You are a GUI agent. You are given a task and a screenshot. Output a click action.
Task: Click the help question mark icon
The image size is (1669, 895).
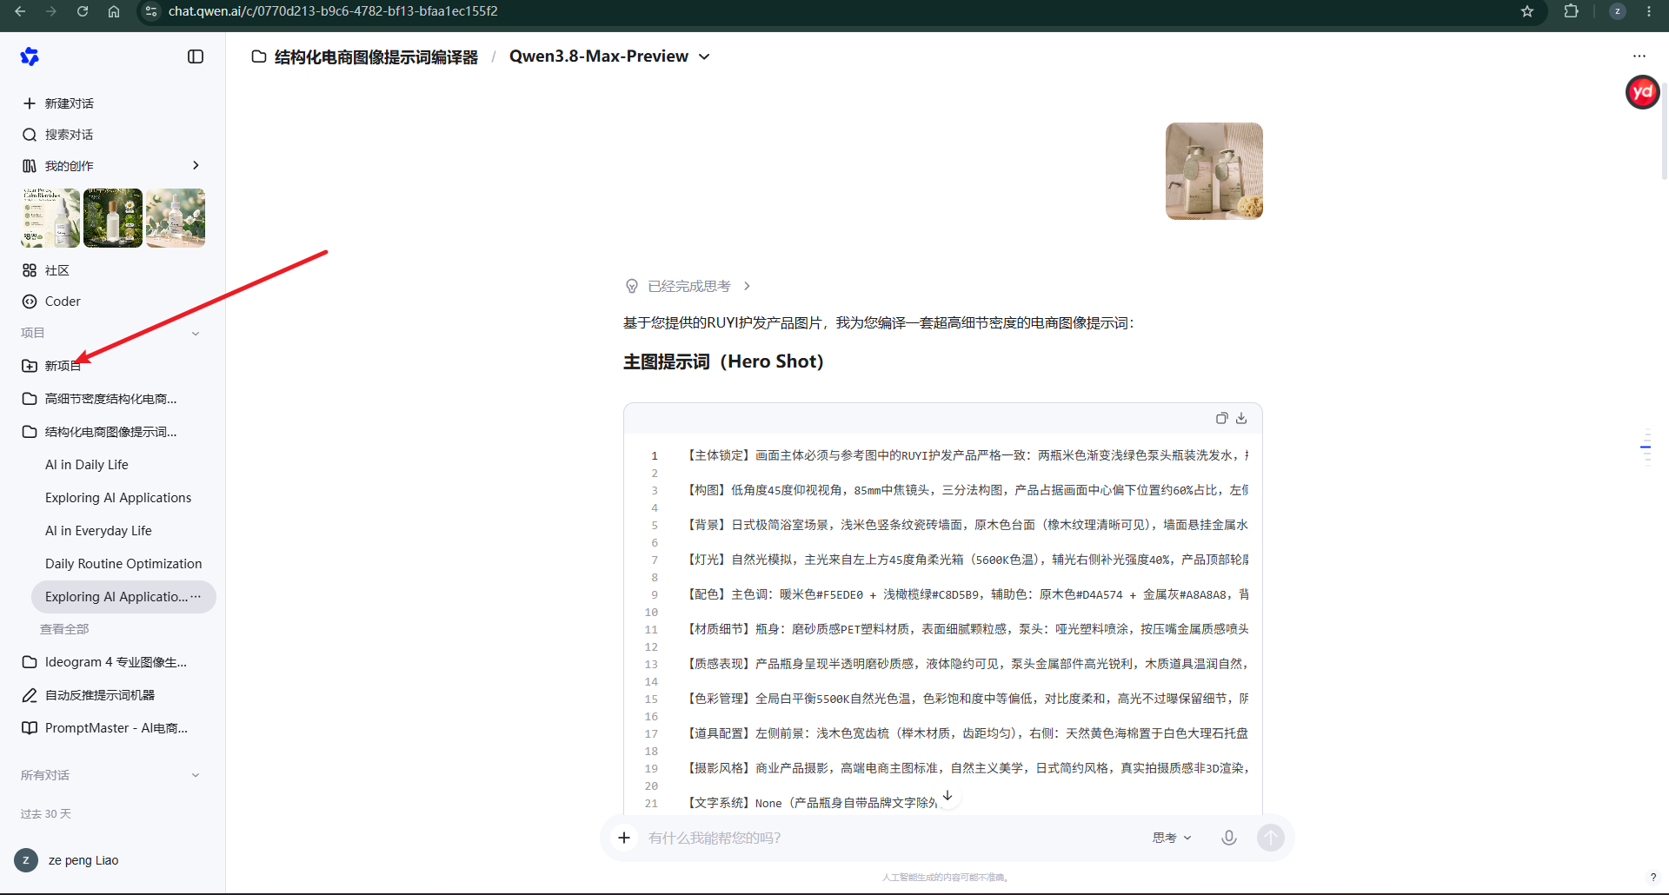pos(1653,878)
